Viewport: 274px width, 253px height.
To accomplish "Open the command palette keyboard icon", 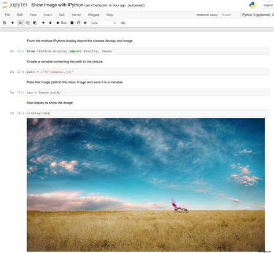I will click(123, 23).
